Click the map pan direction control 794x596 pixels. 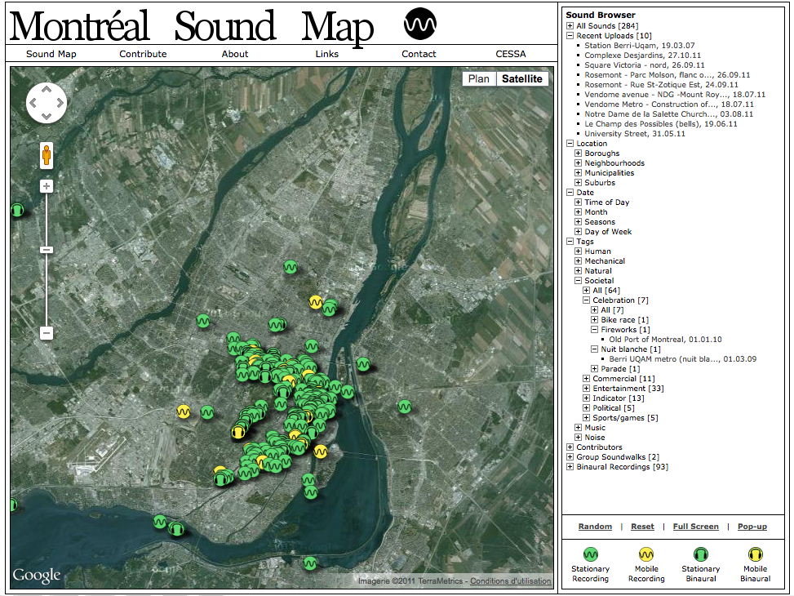[x=47, y=103]
